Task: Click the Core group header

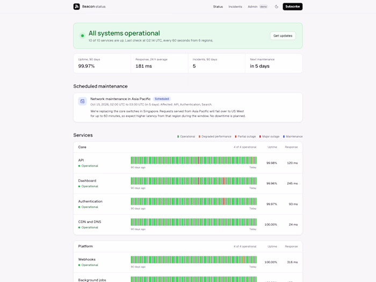Action: click(x=188, y=147)
